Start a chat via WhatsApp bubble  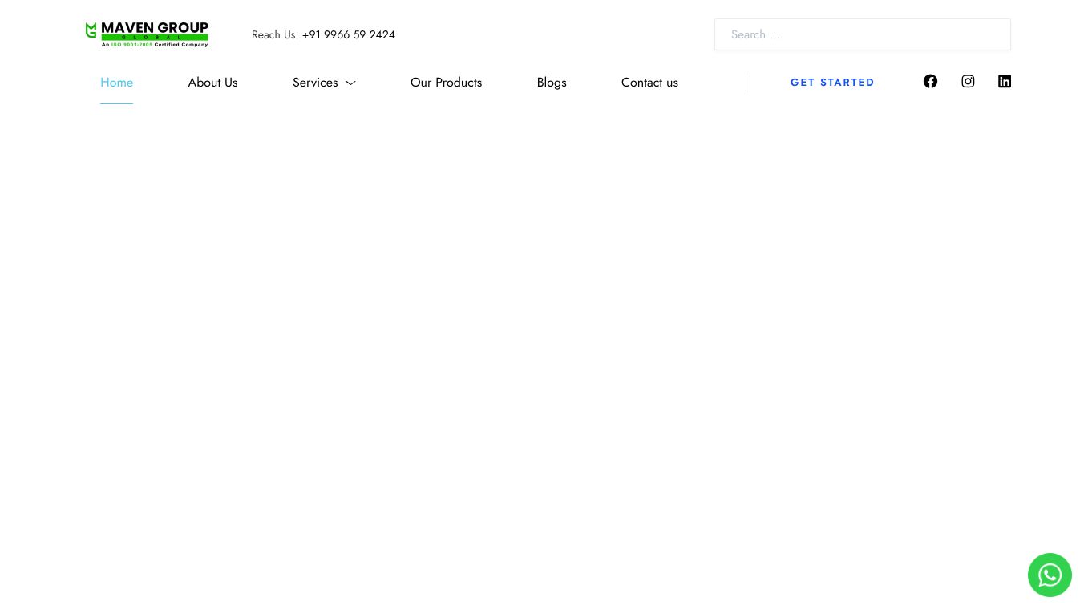pyautogui.click(x=1050, y=575)
